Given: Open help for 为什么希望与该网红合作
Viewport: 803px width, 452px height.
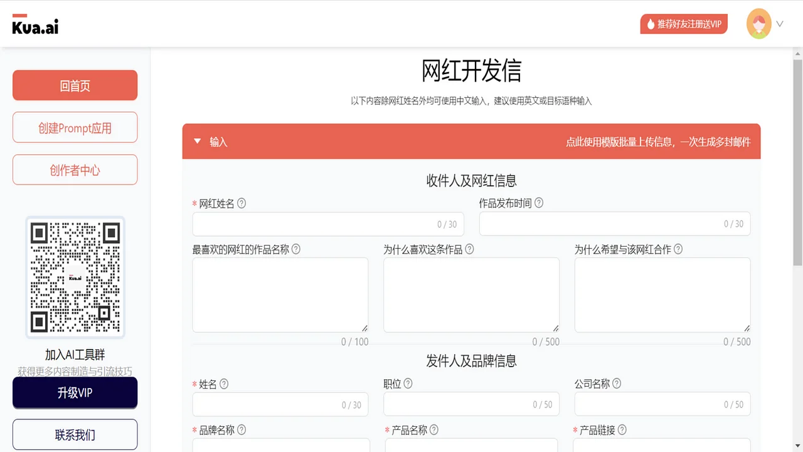Looking at the screenshot, I should click(x=678, y=249).
